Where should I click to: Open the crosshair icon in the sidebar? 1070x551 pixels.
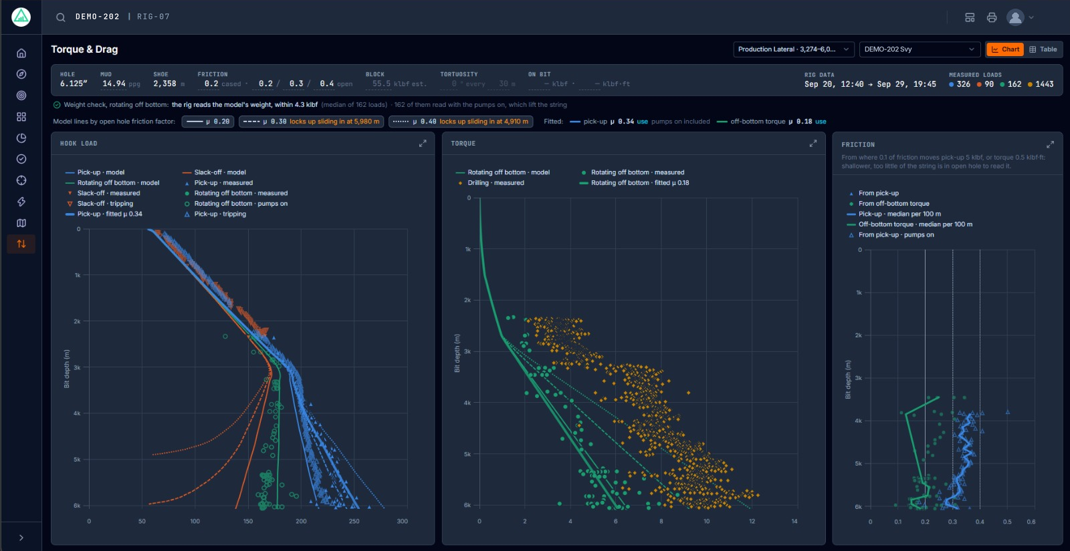21,180
